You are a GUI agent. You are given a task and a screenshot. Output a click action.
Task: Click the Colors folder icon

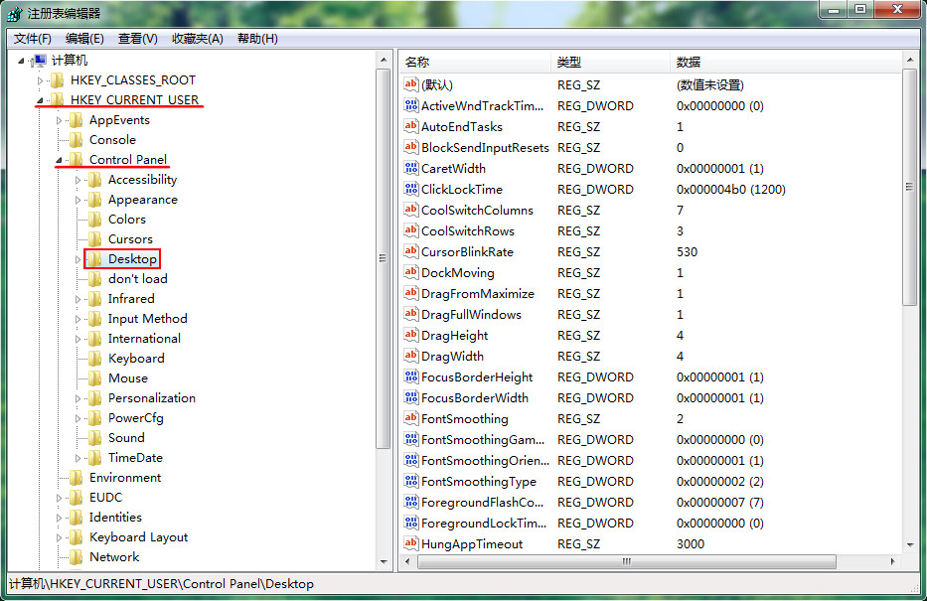(95, 220)
